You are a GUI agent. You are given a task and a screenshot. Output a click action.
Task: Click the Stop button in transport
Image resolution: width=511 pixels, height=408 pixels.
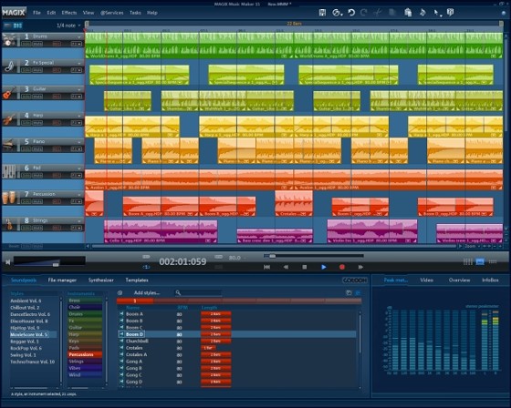coord(305,267)
